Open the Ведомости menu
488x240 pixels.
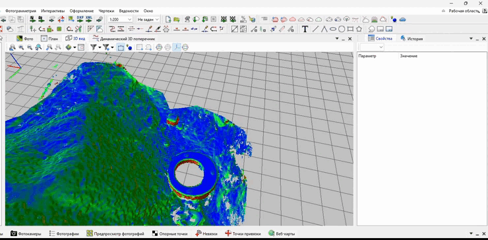point(129,11)
